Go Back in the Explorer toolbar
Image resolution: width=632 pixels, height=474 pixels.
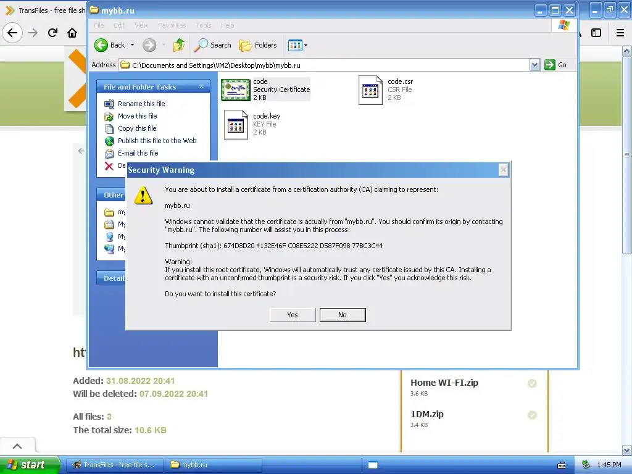point(110,45)
